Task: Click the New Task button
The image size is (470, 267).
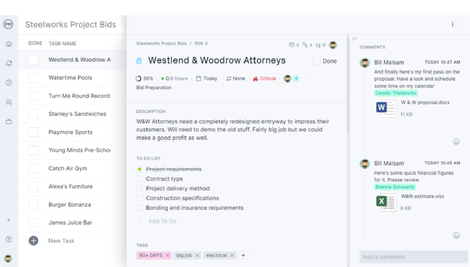Action: (x=61, y=241)
